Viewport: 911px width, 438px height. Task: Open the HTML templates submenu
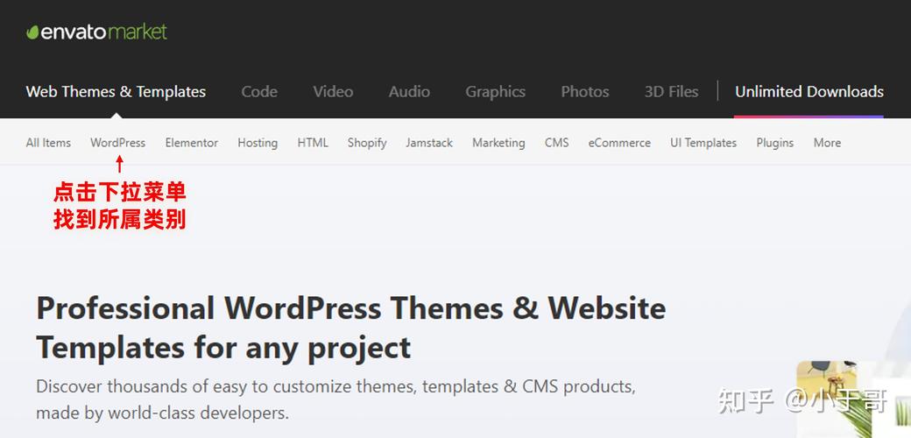313,143
